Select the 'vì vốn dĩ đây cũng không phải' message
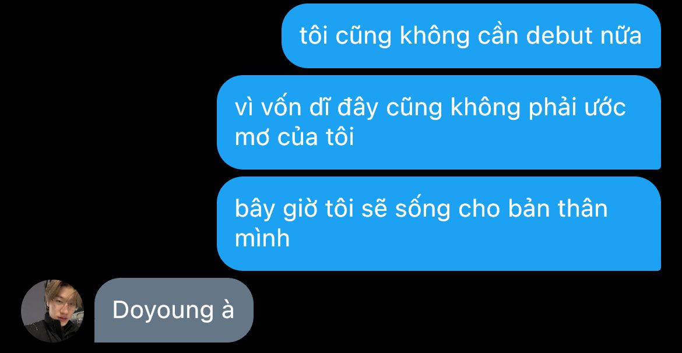Screen dimensions: 682x353 pyautogui.click(x=439, y=122)
